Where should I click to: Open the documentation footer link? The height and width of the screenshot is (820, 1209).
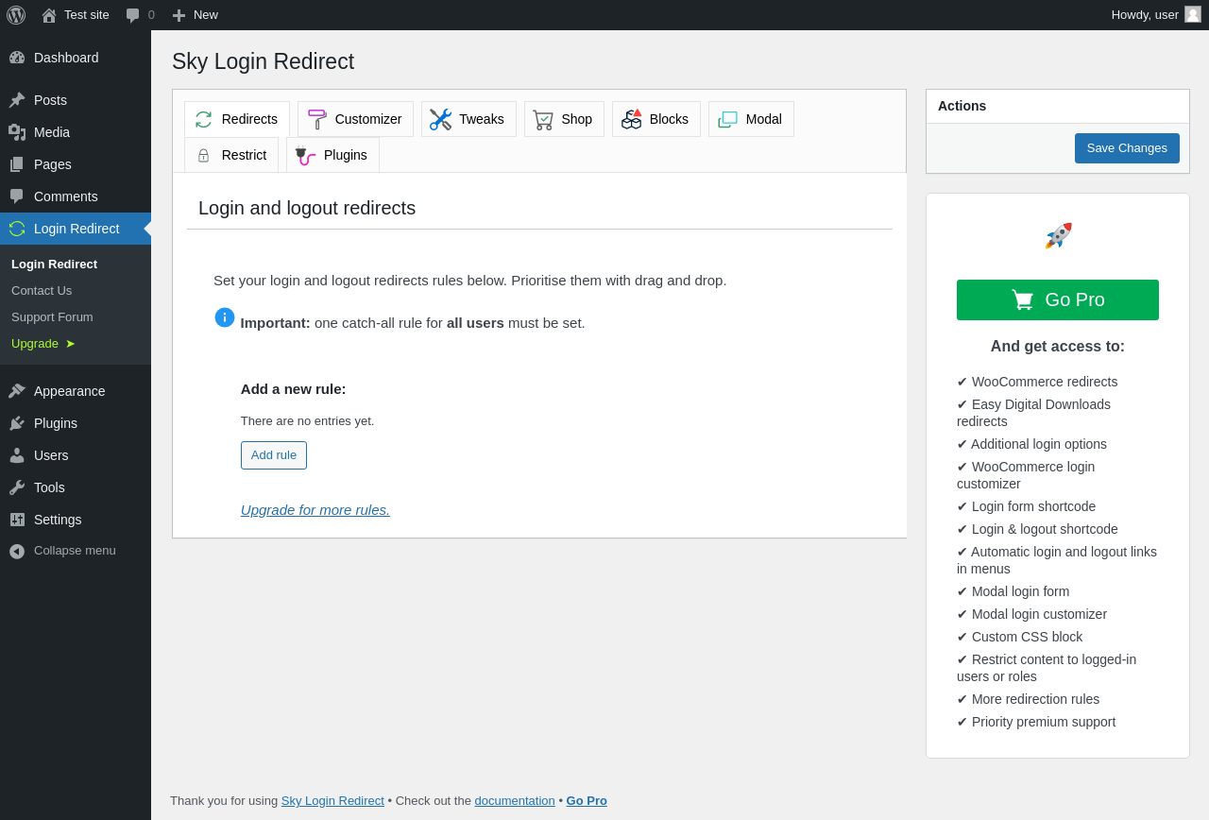click(x=515, y=801)
